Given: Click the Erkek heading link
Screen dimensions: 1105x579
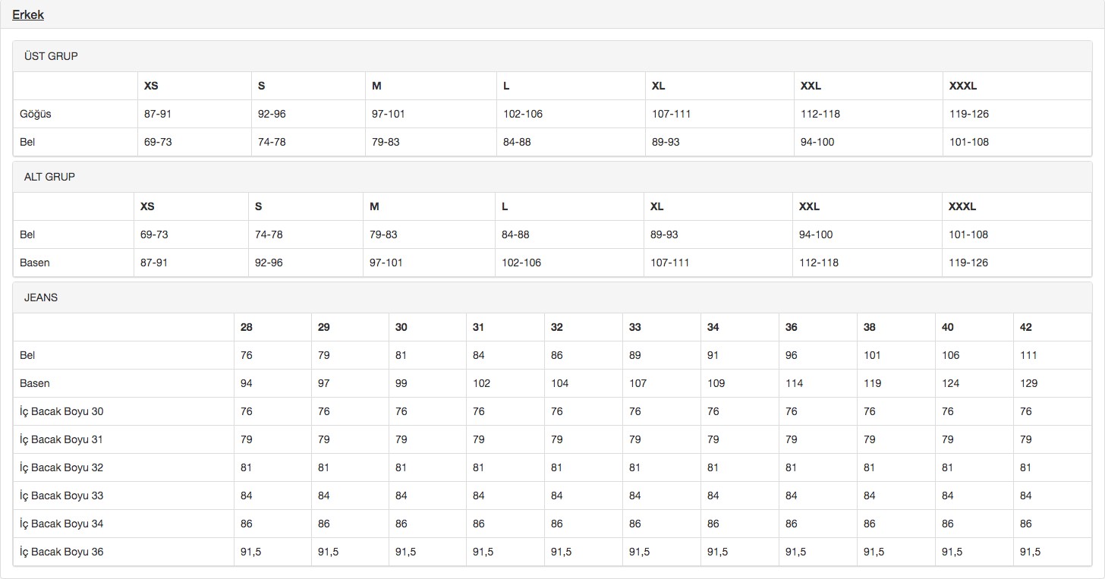Looking at the screenshot, I should (28, 14).
